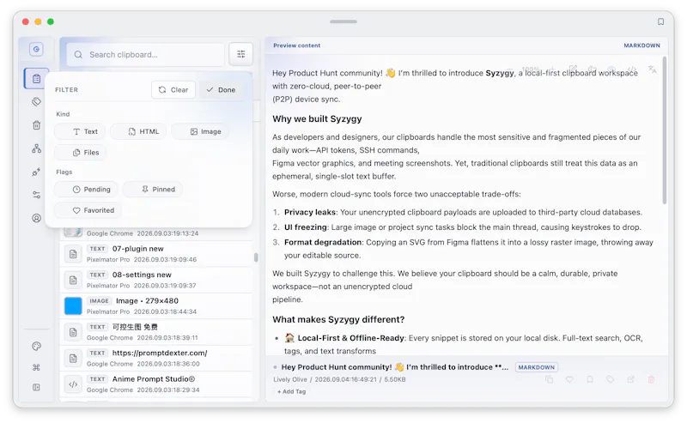Open the plug integrations sidebar icon
This screenshot has width=687, height=423.
coord(36,172)
